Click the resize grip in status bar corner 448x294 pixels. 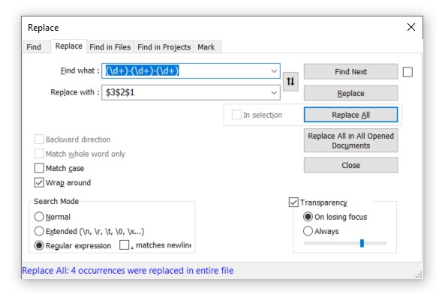pos(419,274)
